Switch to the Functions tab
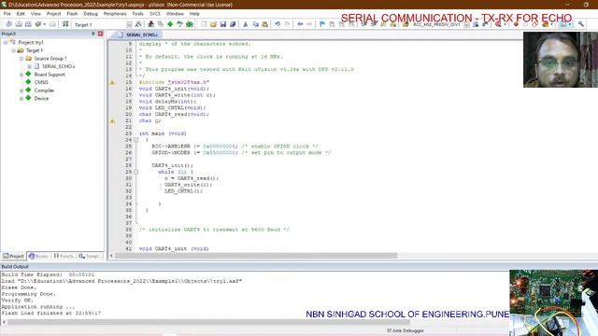598x336 pixels. click(x=64, y=256)
